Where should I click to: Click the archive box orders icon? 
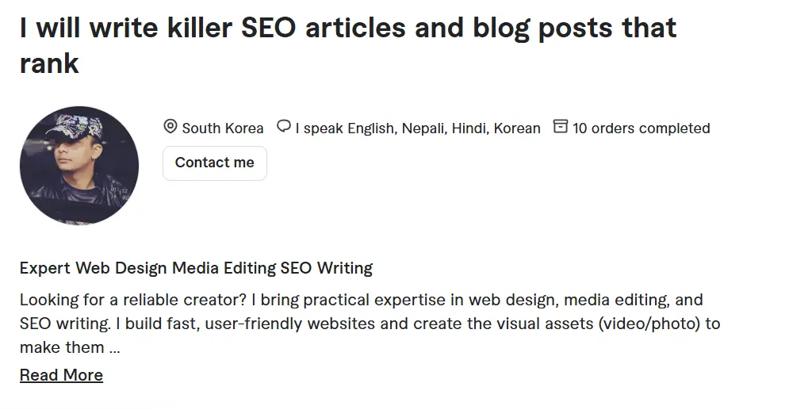click(x=561, y=127)
